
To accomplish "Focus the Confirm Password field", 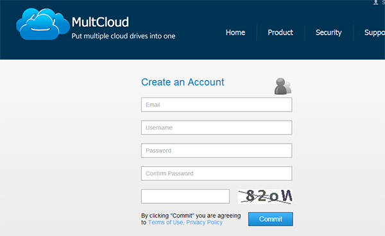I will 217,173.
